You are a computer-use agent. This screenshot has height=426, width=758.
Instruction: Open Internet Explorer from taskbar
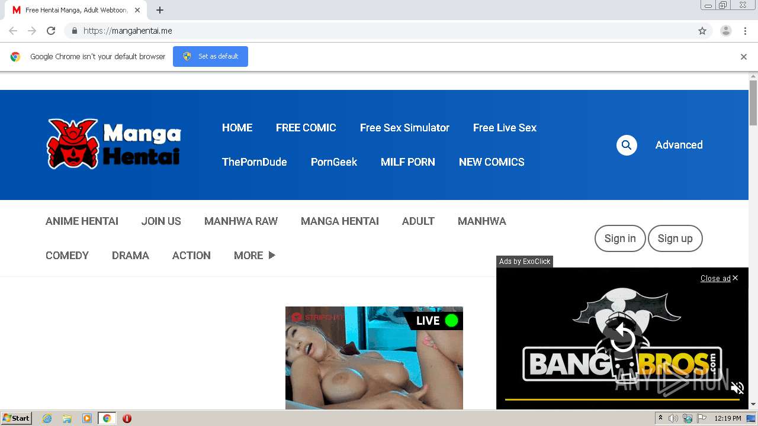47,418
